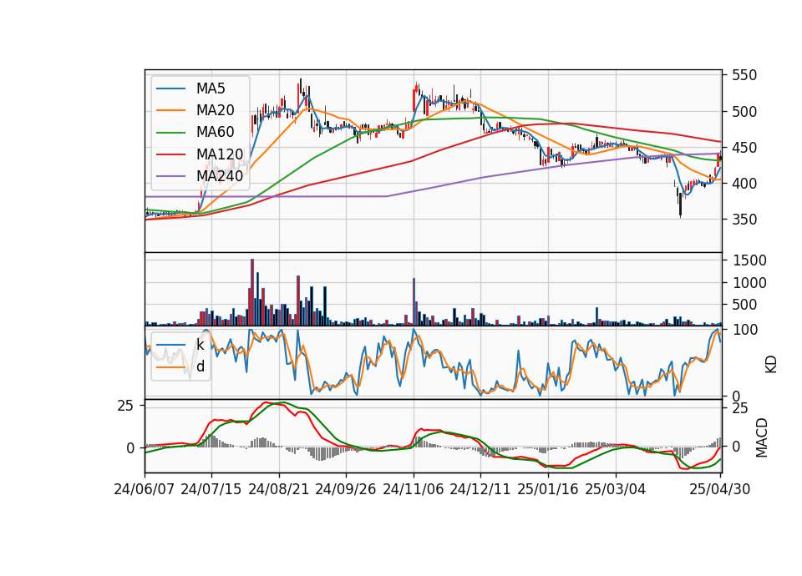The width and height of the screenshot is (802, 576).
Task: Click the orange MA20 legend line sample
Action: (170, 110)
